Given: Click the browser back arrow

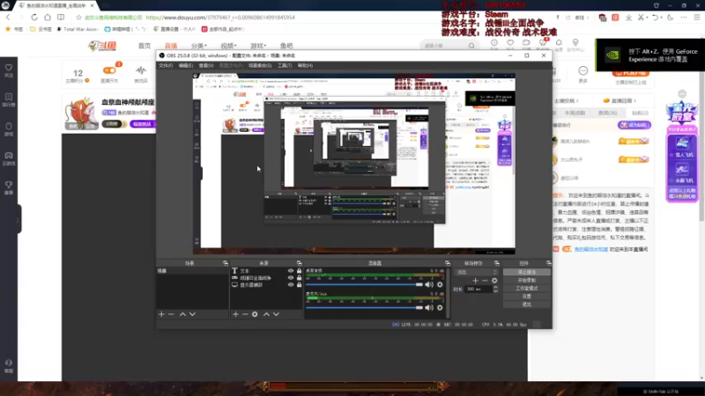Looking at the screenshot, I should tap(8, 17).
